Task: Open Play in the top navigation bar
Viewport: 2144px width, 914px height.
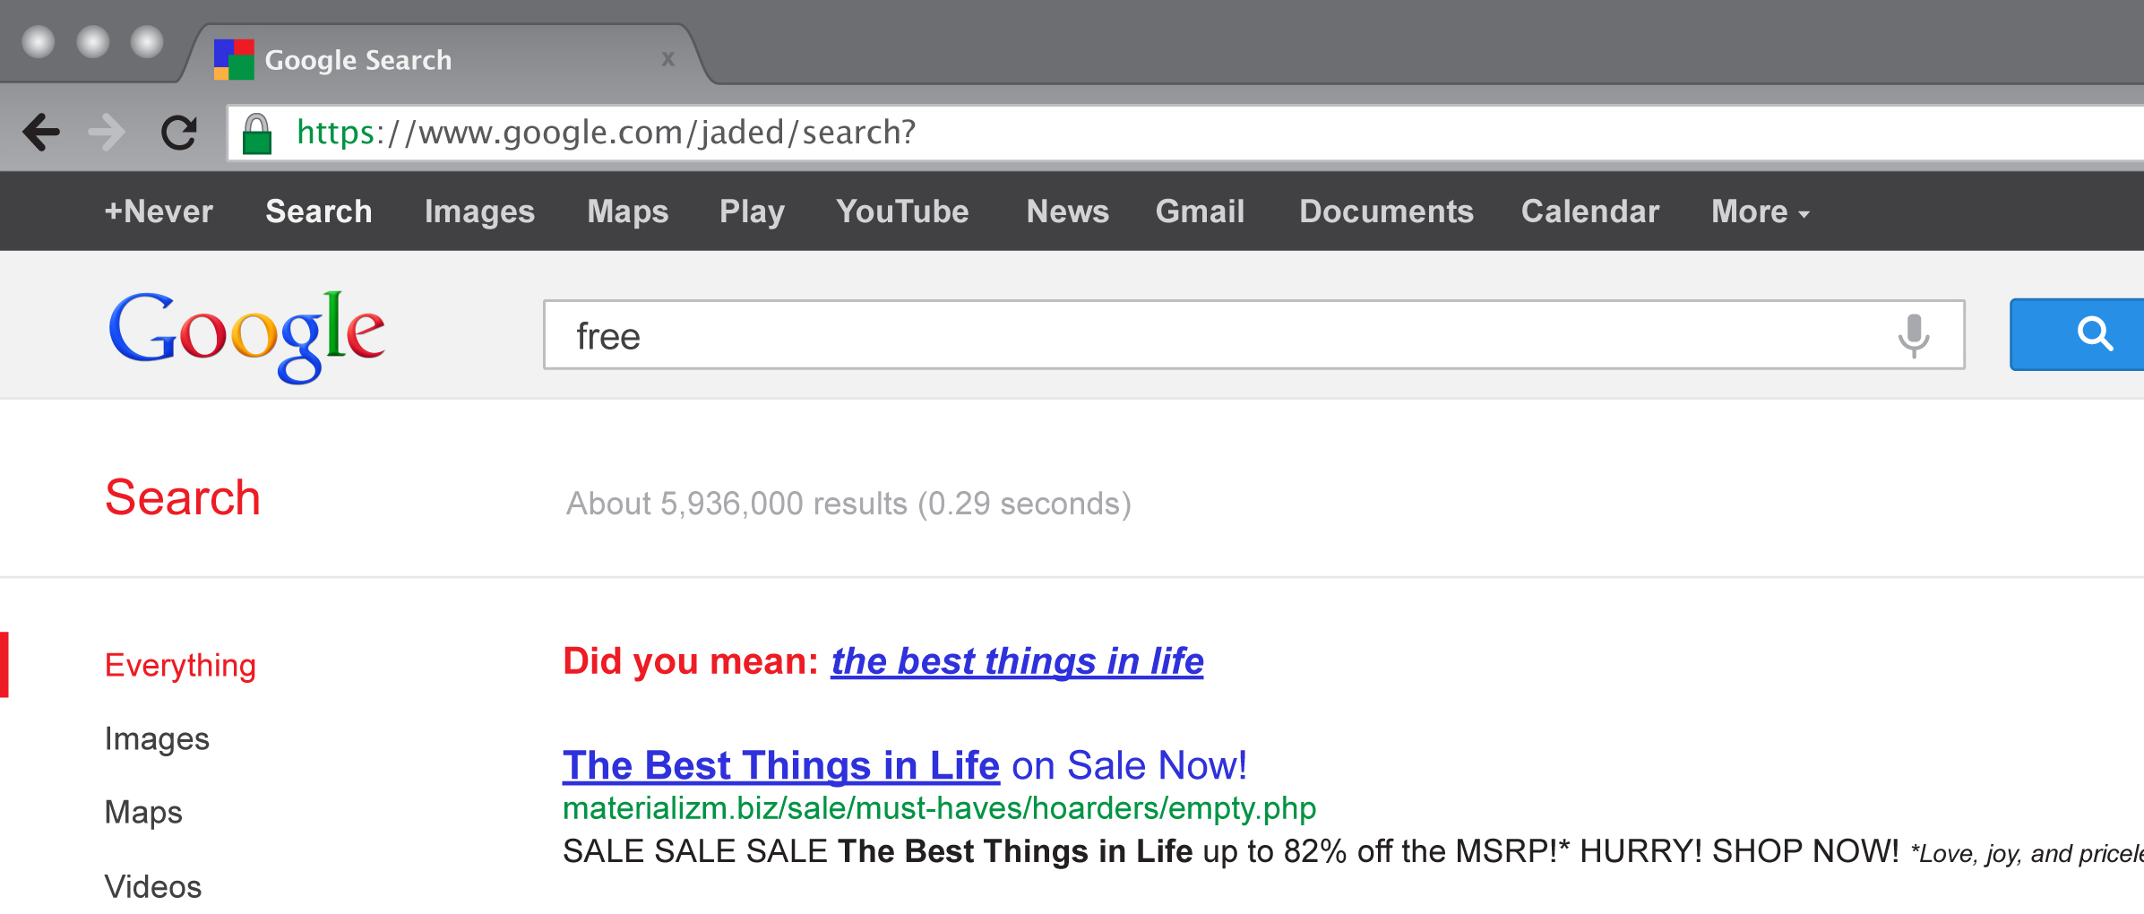Action: [752, 211]
